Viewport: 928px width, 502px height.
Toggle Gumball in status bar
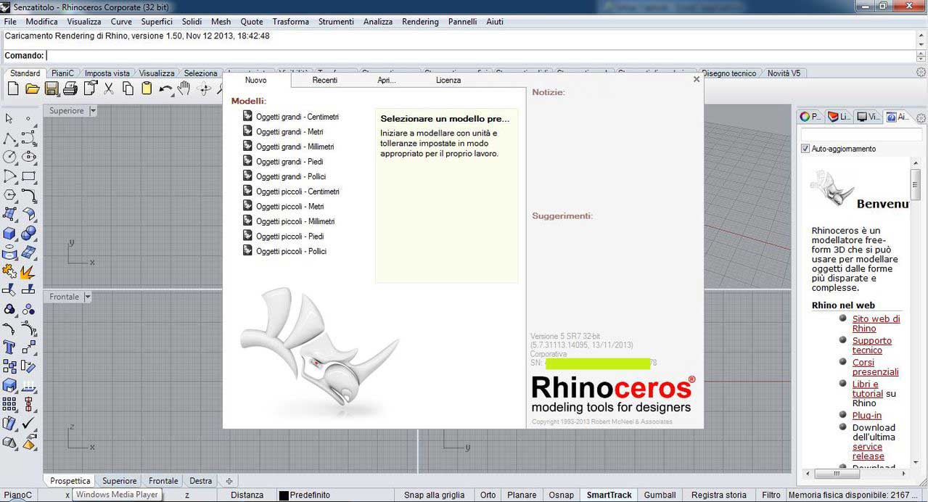[660, 495]
